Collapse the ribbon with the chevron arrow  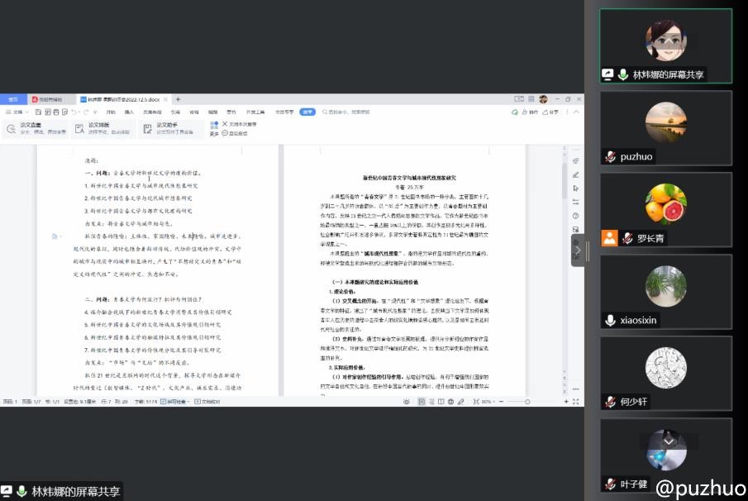point(578,112)
